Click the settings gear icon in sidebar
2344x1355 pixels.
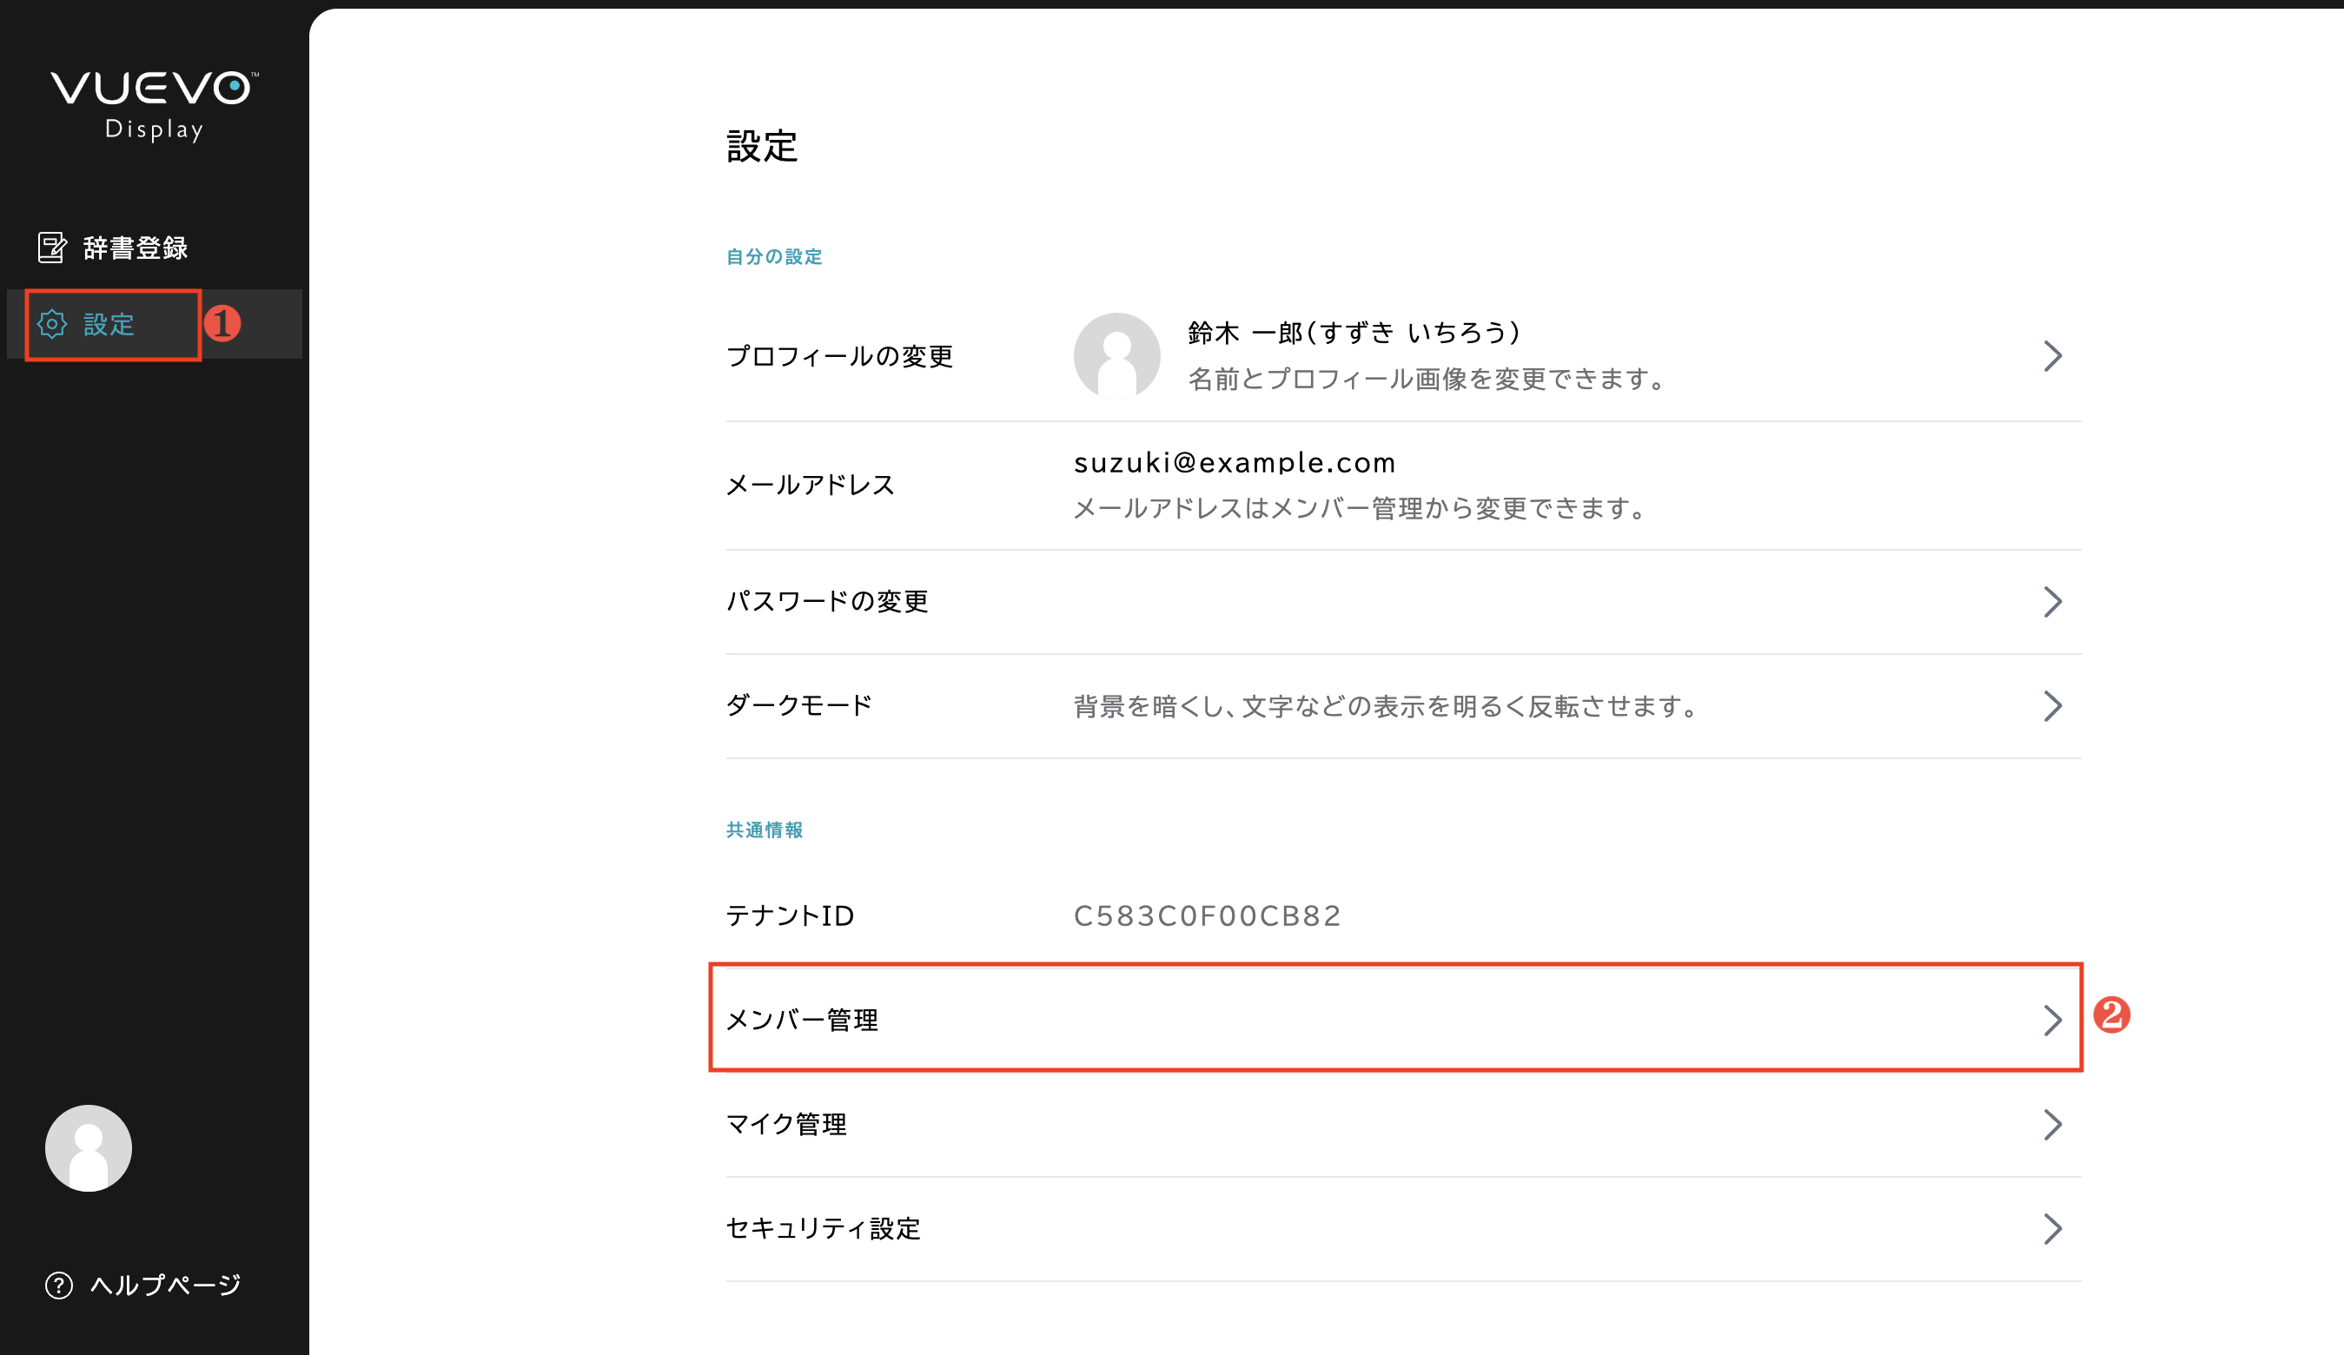(x=52, y=324)
